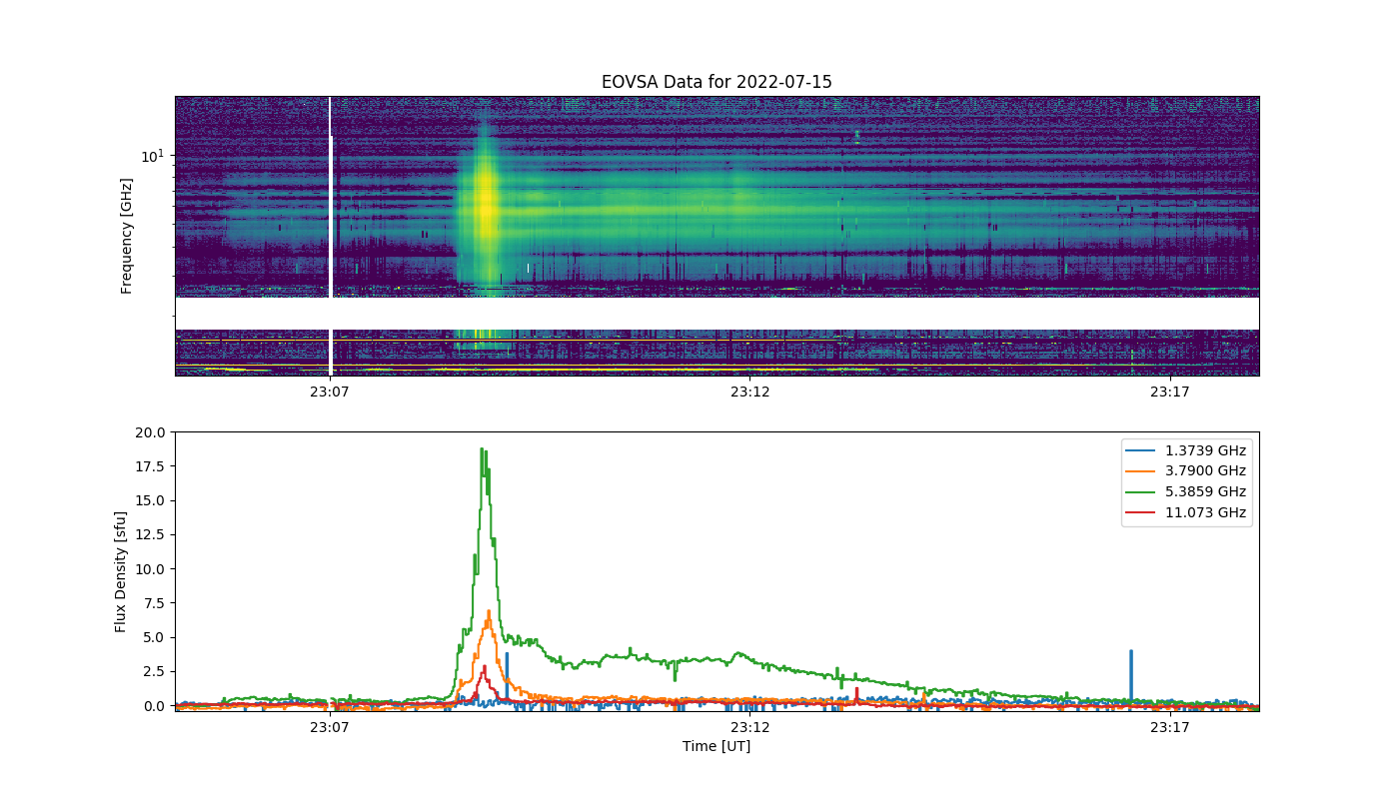Image resolution: width=1399 pixels, height=799 pixels.
Task: Click the 23:07 tick label under lower plot
Action: [329, 728]
